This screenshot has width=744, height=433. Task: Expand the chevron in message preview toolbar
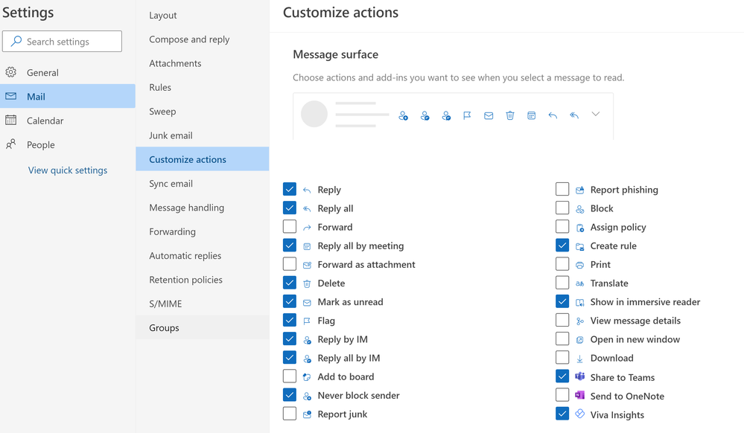pyautogui.click(x=596, y=115)
